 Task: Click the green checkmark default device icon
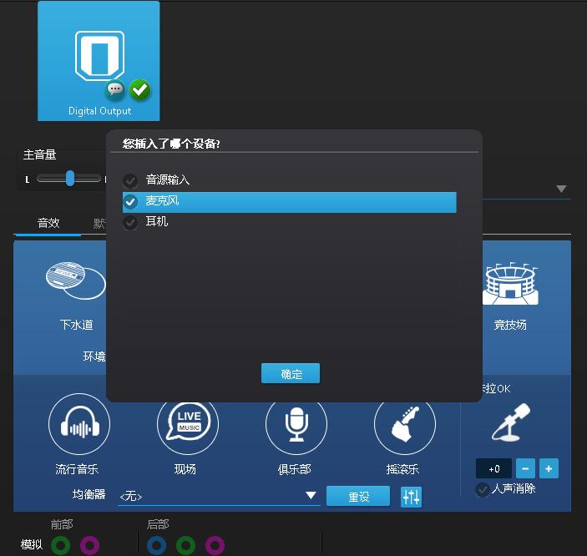point(139,90)
